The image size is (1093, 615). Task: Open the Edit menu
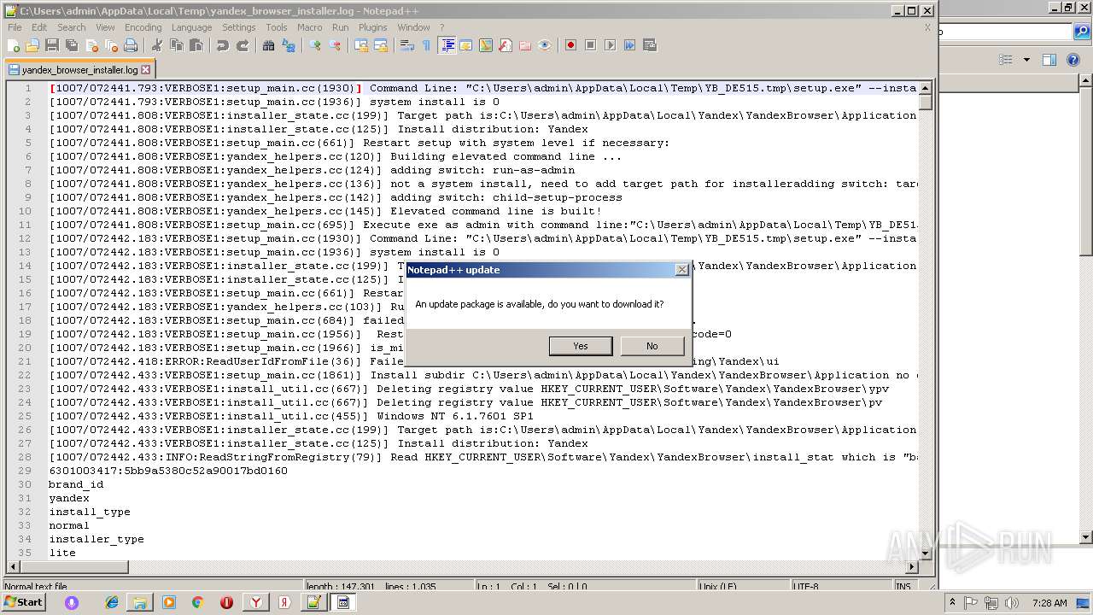pos(39,27)
